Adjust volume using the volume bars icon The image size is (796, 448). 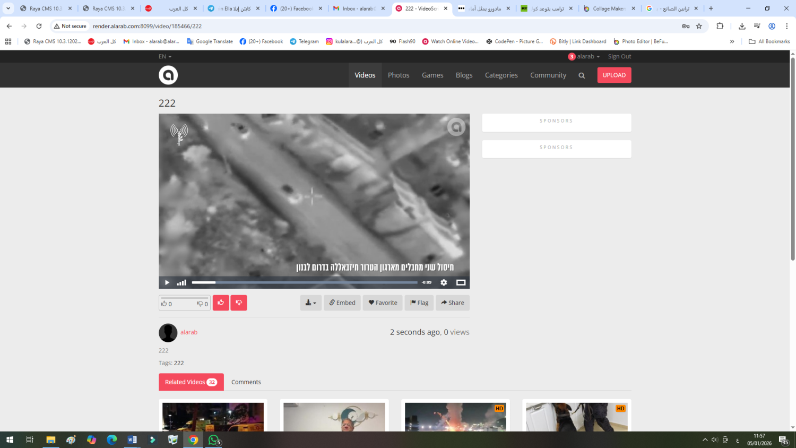[x=181, y=282]
